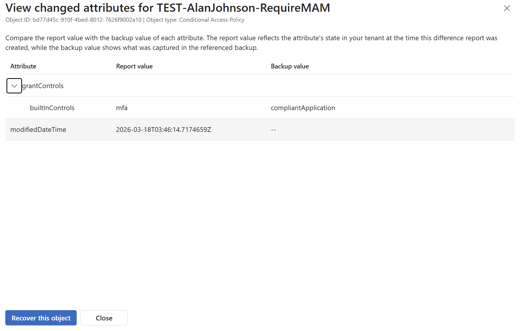521x331 pixels.
Task: Click the 'View changed attributes for' heading text
Action: (79, 8)
